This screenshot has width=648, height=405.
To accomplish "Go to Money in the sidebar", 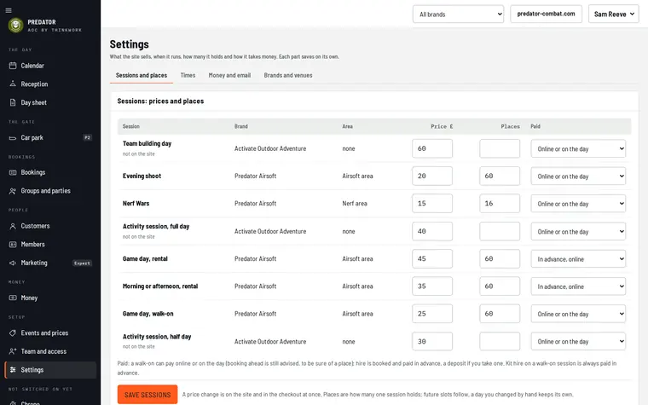I will click(x=50, y=298).
